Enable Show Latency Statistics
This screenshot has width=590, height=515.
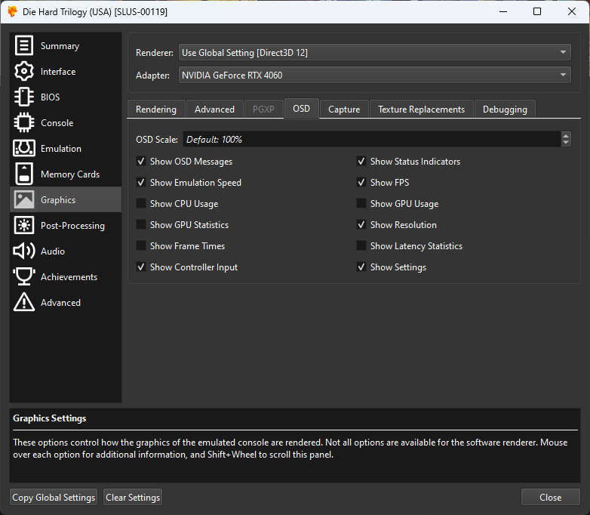[361, 245]
